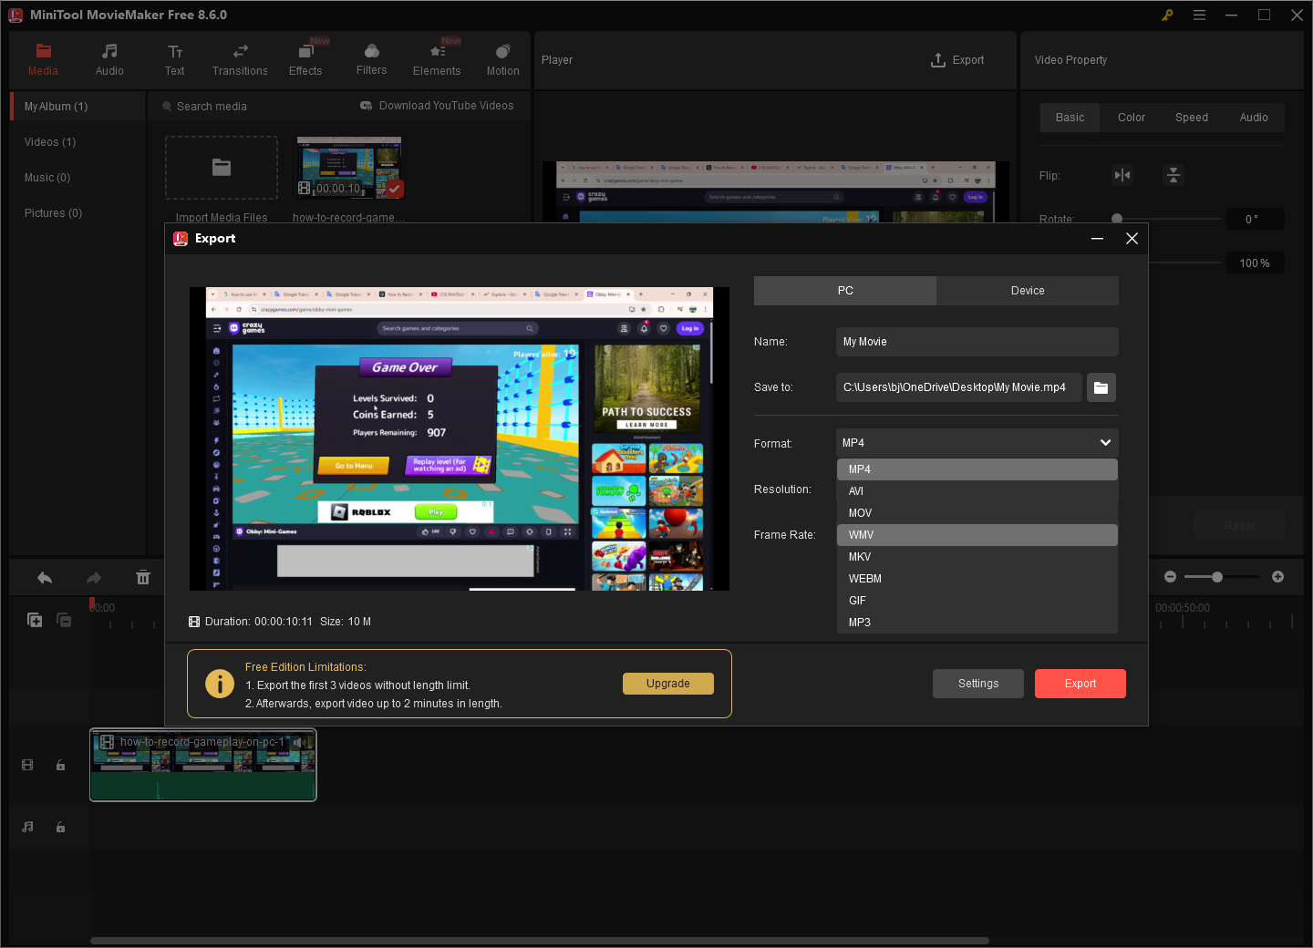Viewport: 1313px width, 948px height.
Task: Choose MP4 in the format list
Action: pyautogui.click(x=977, y=469)
